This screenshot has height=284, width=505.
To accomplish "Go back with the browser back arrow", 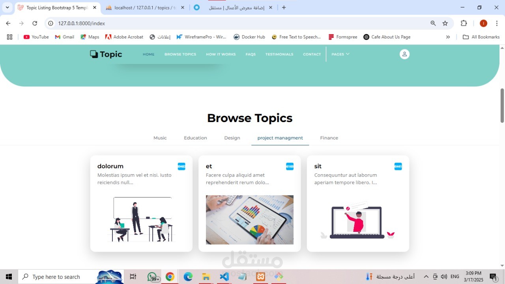I will coord(8,23).
